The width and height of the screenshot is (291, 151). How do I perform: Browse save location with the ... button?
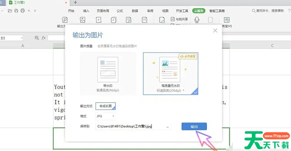click(168, 127)
